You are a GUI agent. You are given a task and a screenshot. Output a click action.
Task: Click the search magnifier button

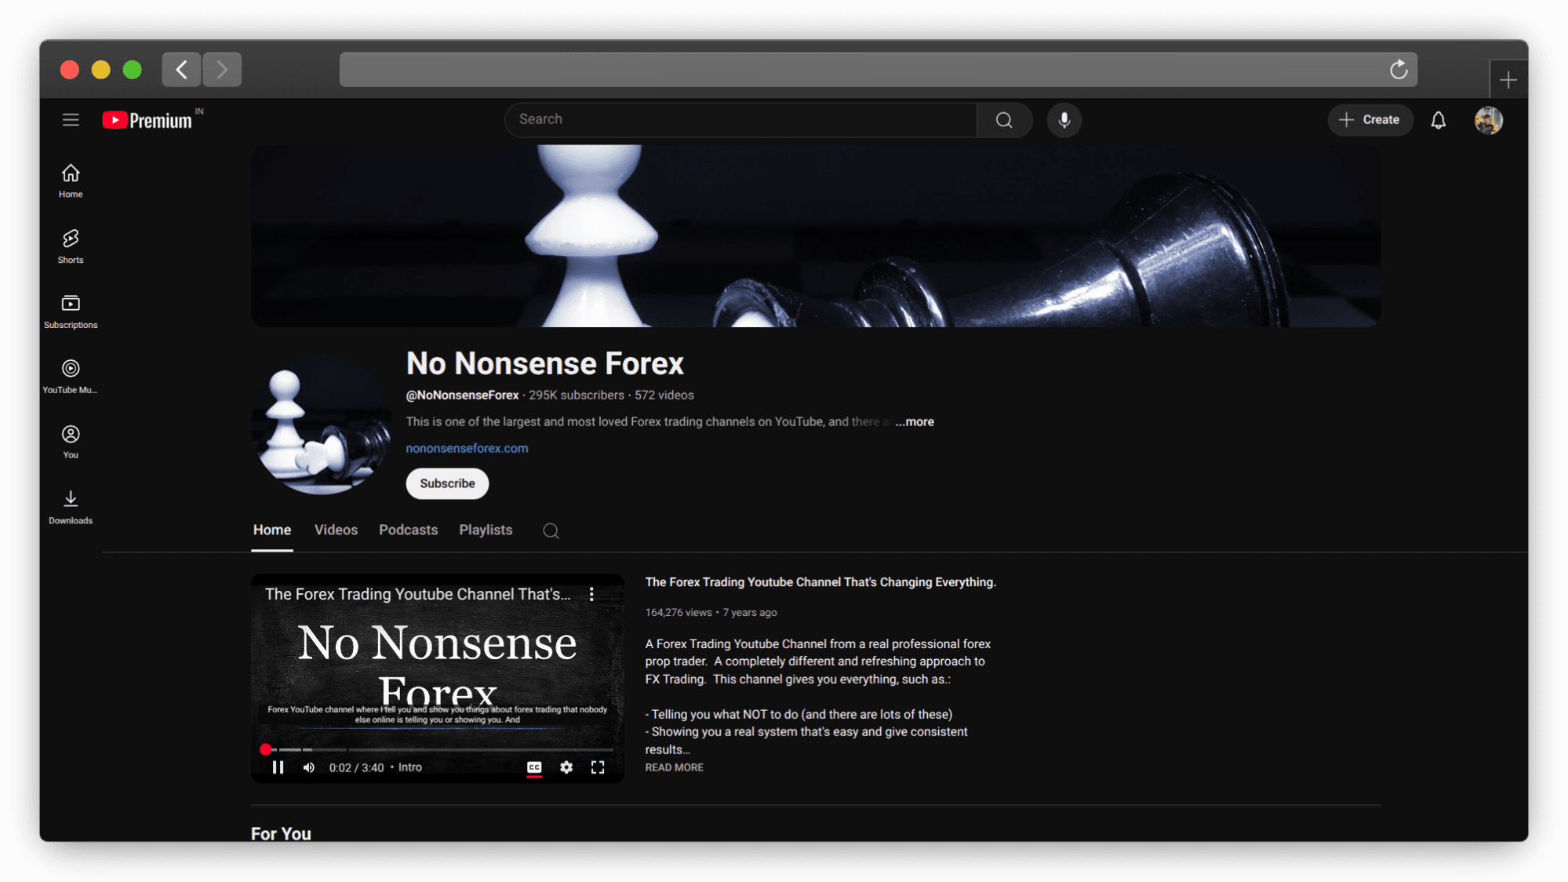[1004, 120]
